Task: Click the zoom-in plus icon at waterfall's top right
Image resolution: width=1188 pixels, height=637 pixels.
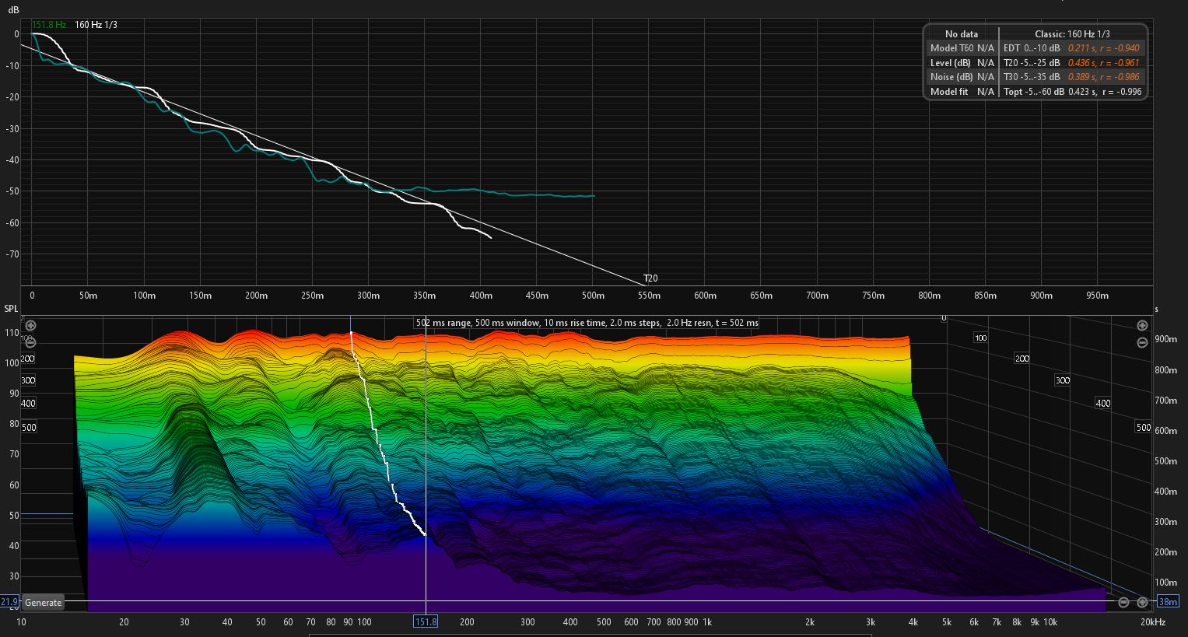Action: click(1142, 326)
